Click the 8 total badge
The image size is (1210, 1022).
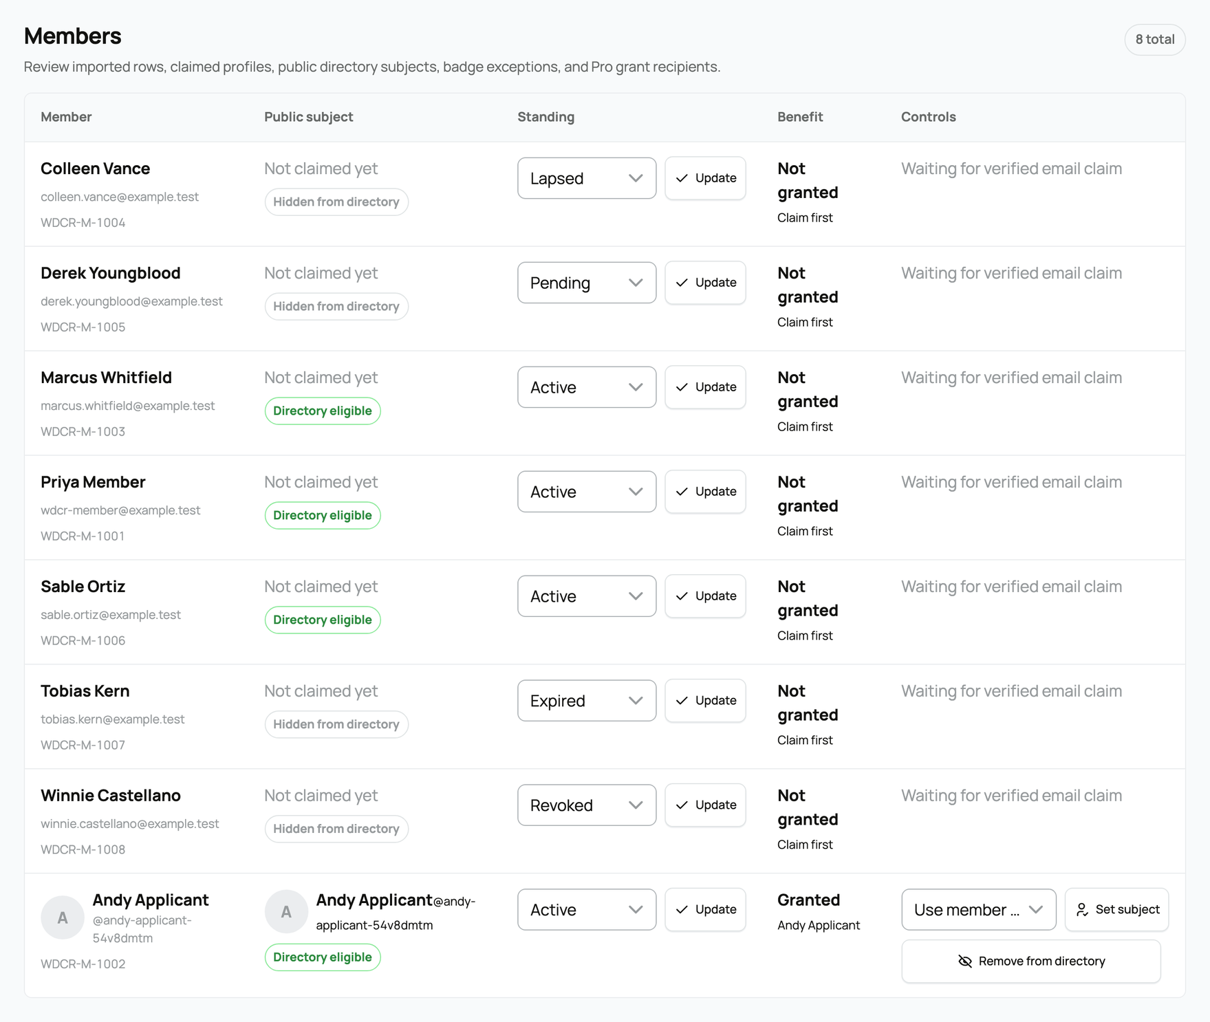point(1154,39)
